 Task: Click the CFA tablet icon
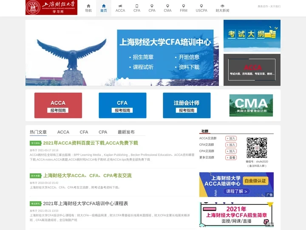coord(137,6)
